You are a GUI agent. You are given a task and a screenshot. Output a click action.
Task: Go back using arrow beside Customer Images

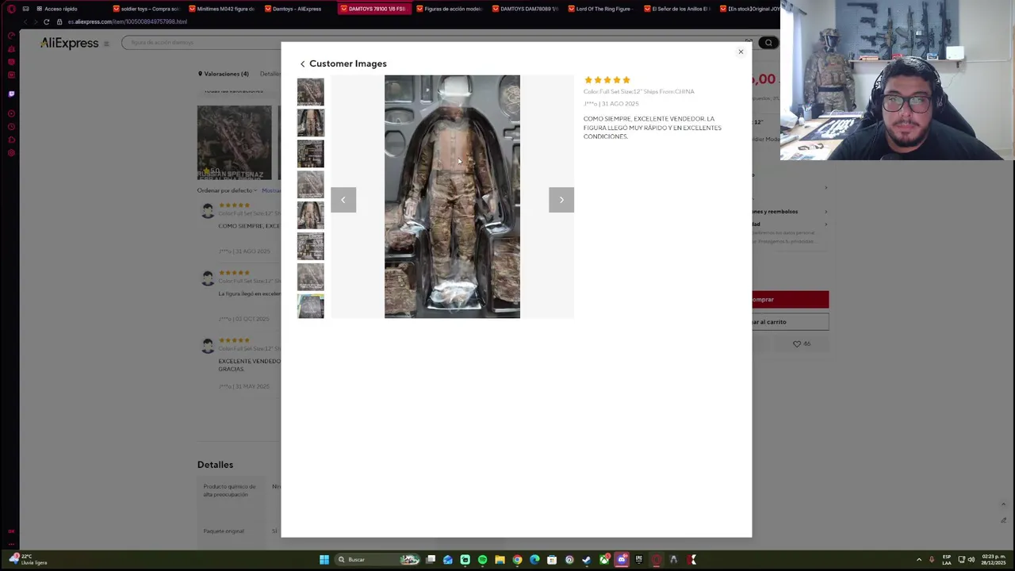tap(302, 64)
